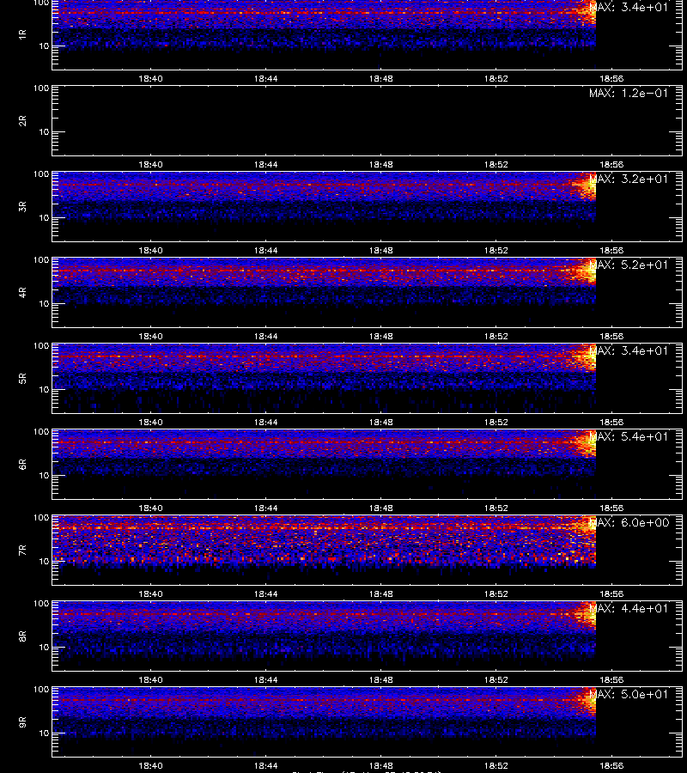Click the MAX: 5.2e+01 annotation
687x773 pixels.
[629, 265]
